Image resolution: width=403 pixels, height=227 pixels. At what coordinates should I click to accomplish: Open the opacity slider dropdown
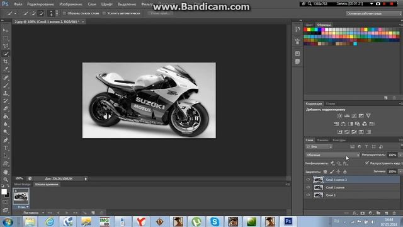point(400,155)
